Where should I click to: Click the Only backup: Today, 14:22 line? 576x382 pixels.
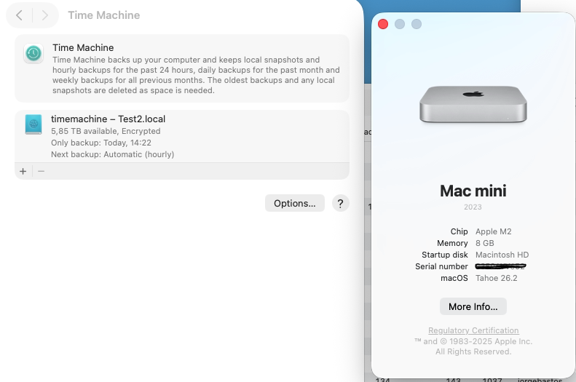tap(101, 143)
